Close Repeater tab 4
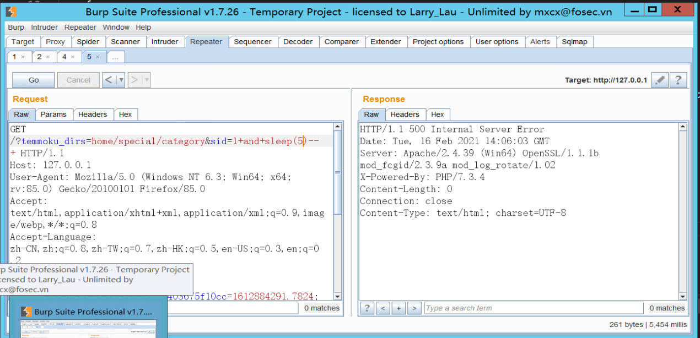Image resolution: width=700 pixels, height=338 pixels. pos(72,57)
